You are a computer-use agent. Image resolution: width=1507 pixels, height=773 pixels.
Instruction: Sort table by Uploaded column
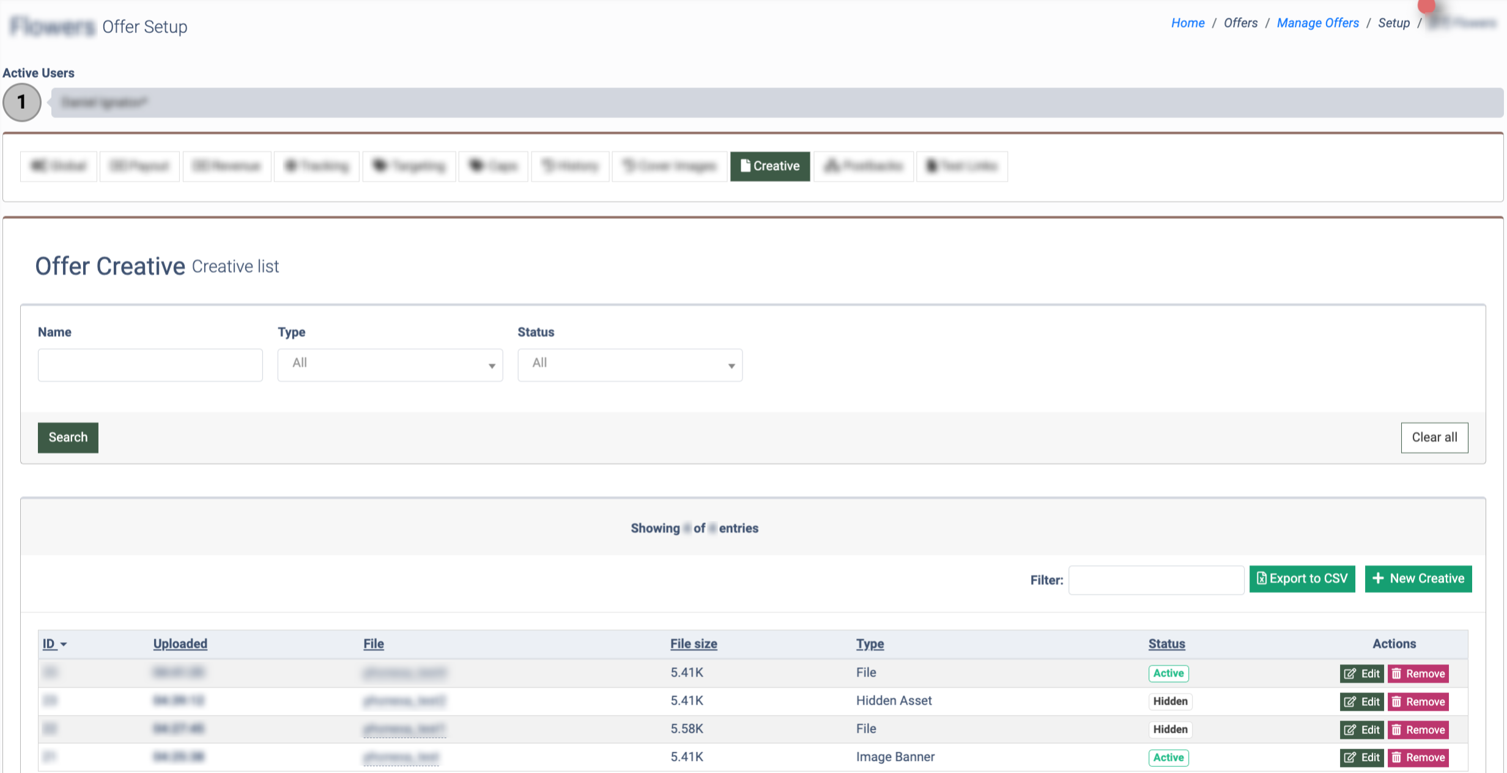pos(180,643)
